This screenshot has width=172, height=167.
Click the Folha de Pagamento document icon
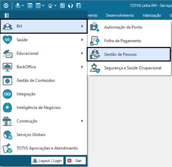pos(95,41)
